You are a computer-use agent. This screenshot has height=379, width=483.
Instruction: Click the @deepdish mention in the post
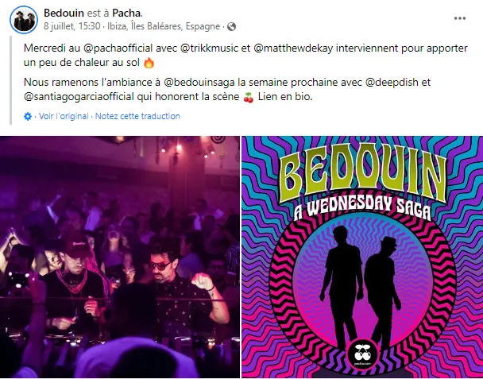point(392,83)
